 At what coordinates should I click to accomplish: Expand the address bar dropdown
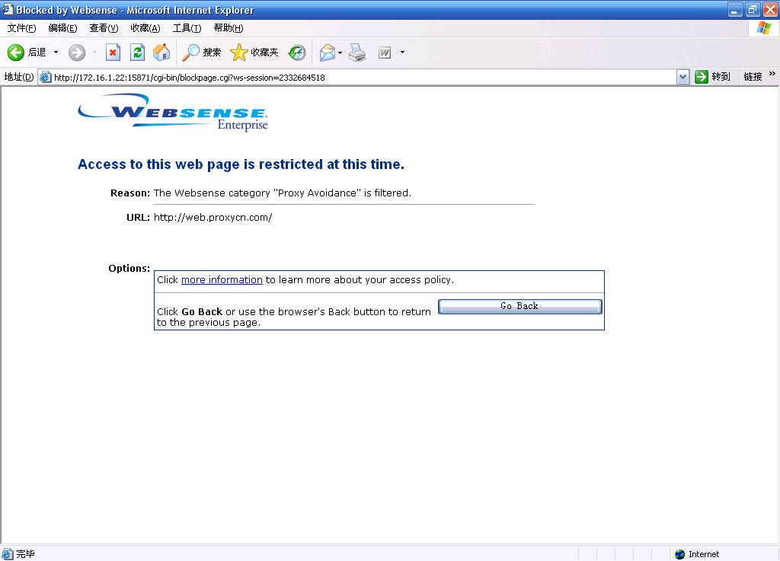pos(683,77)
